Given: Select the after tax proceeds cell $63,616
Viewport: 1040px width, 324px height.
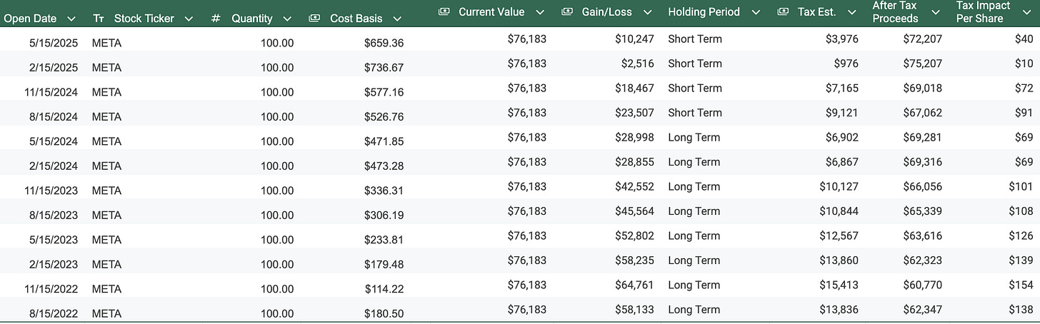Looking at the screenshot, I should point(922,236).
